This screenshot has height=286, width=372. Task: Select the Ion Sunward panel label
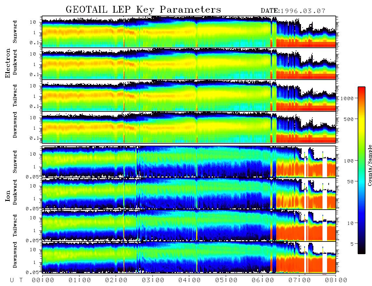(x=15, y=162)
